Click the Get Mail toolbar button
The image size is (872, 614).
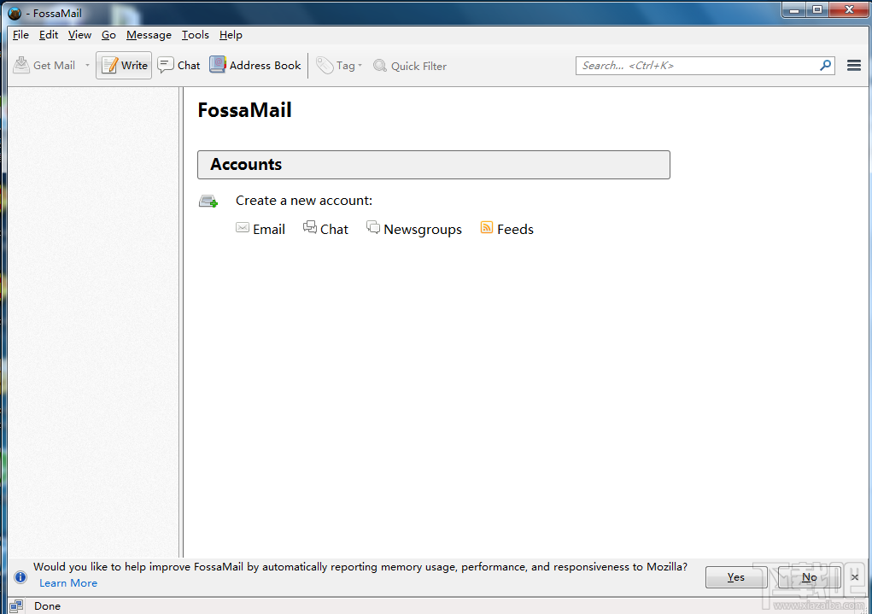44,66
